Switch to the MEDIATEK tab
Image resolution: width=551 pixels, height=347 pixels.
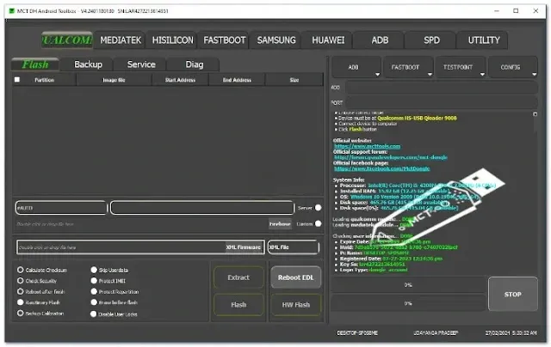(121, 40)
